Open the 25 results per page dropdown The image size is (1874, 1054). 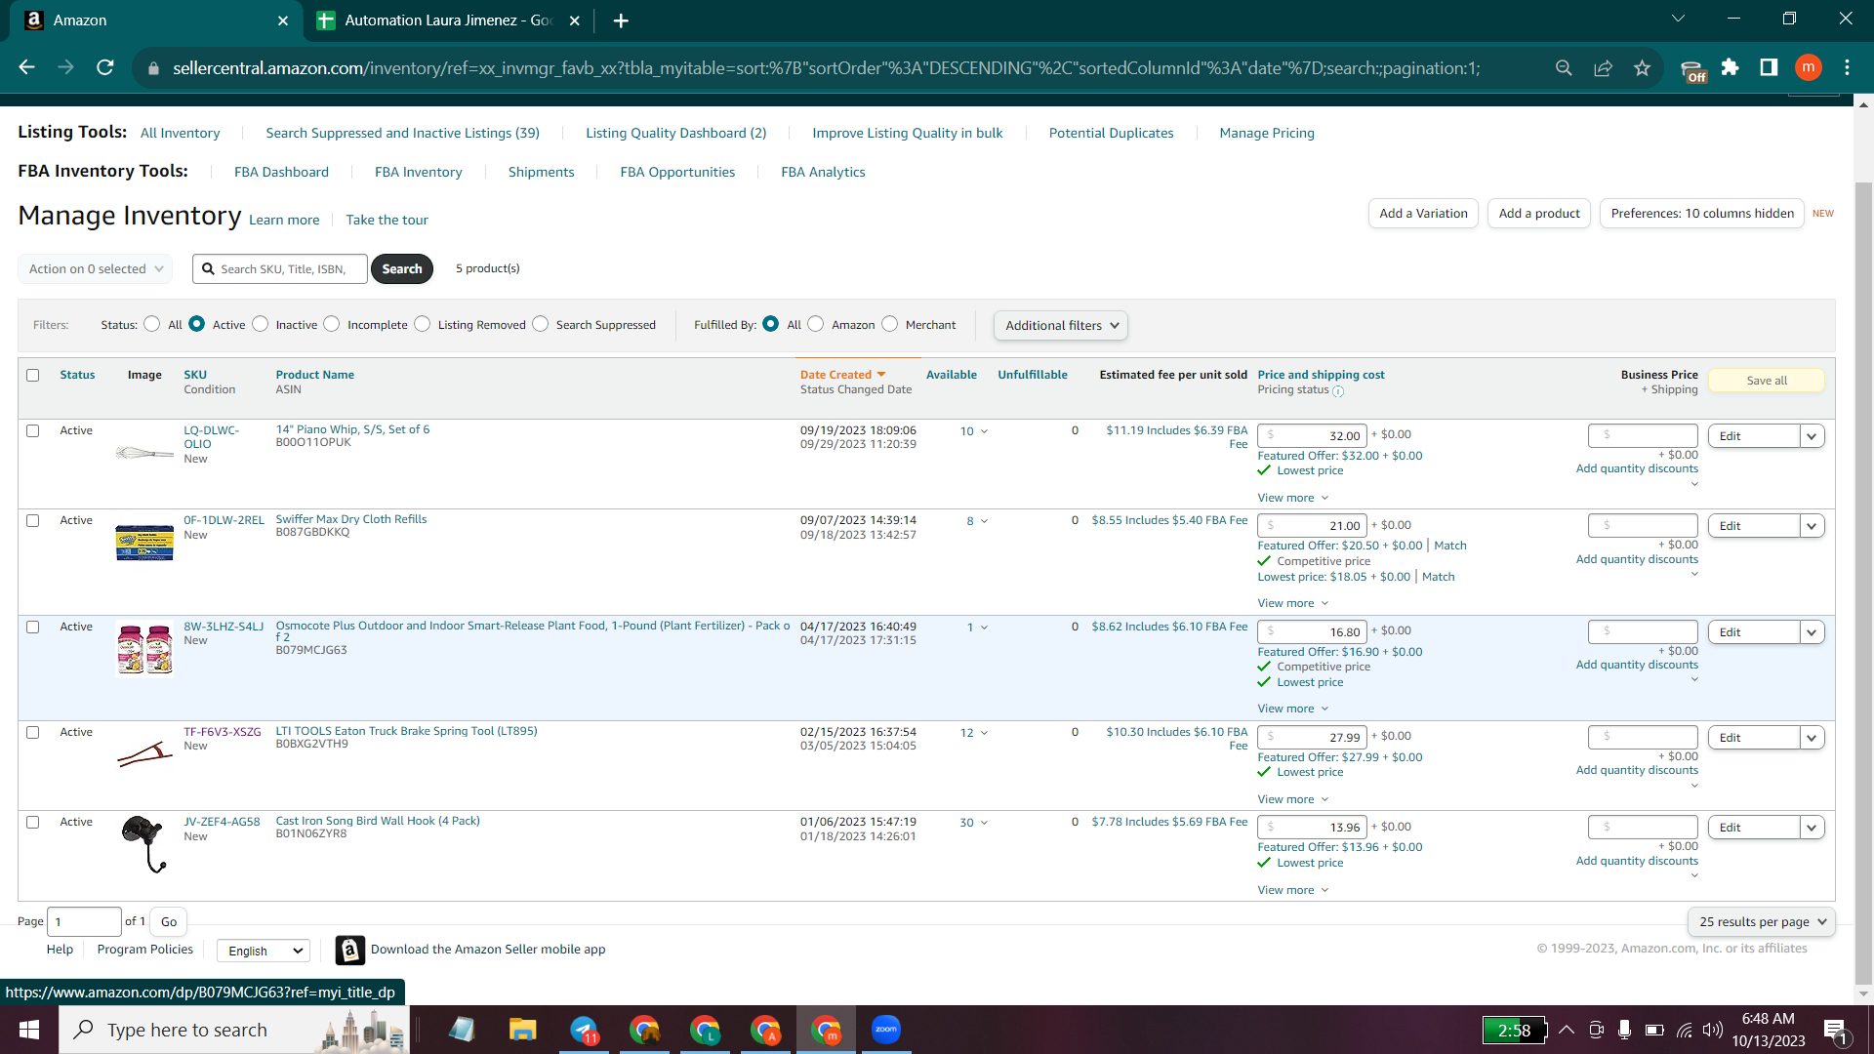click(x=1762, y=921)
